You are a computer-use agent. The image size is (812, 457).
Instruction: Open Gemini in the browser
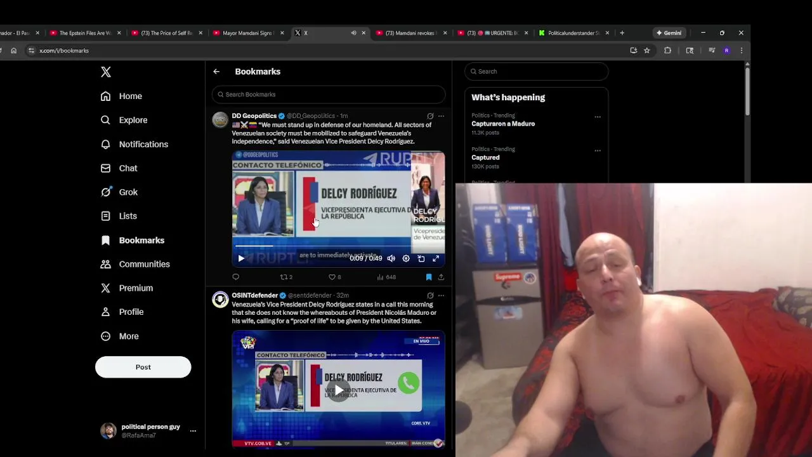(x=669, y=33)
